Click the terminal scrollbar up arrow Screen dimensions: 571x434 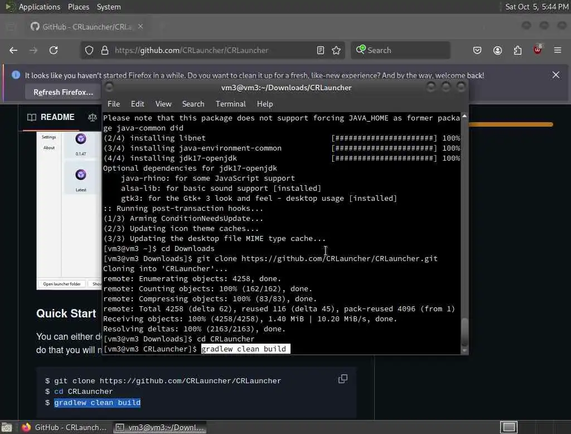(464, 116)
